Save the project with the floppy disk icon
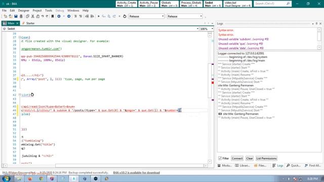324x182 pixels. [16, 16]
